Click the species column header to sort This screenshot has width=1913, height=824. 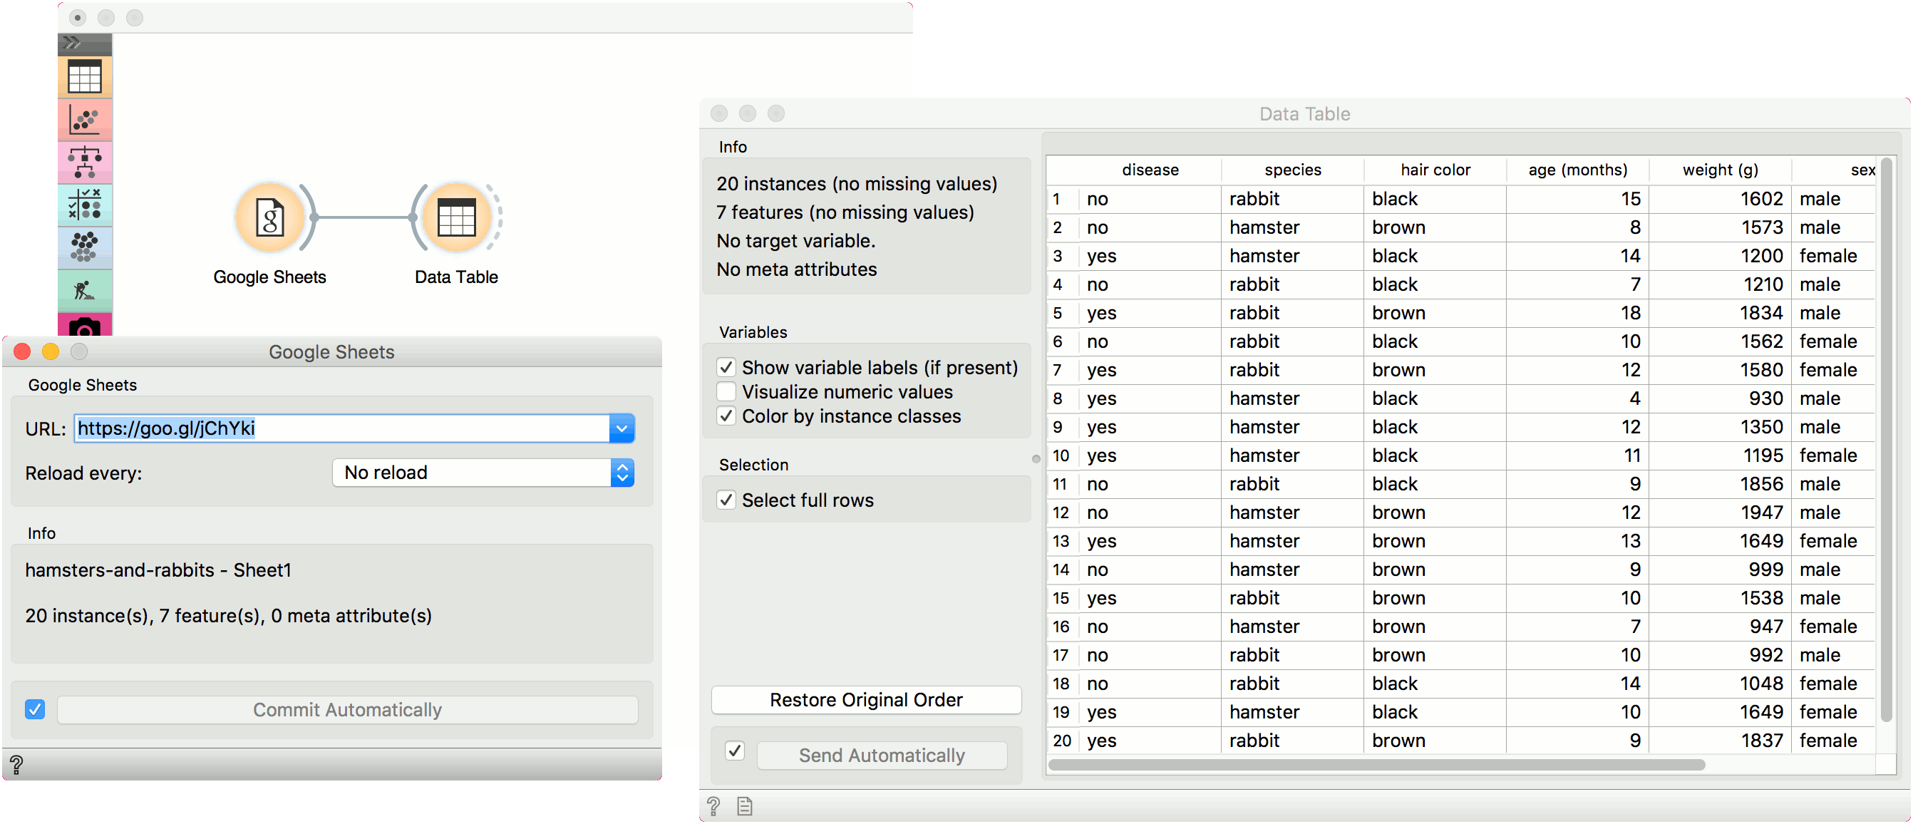pos(1292,170)
